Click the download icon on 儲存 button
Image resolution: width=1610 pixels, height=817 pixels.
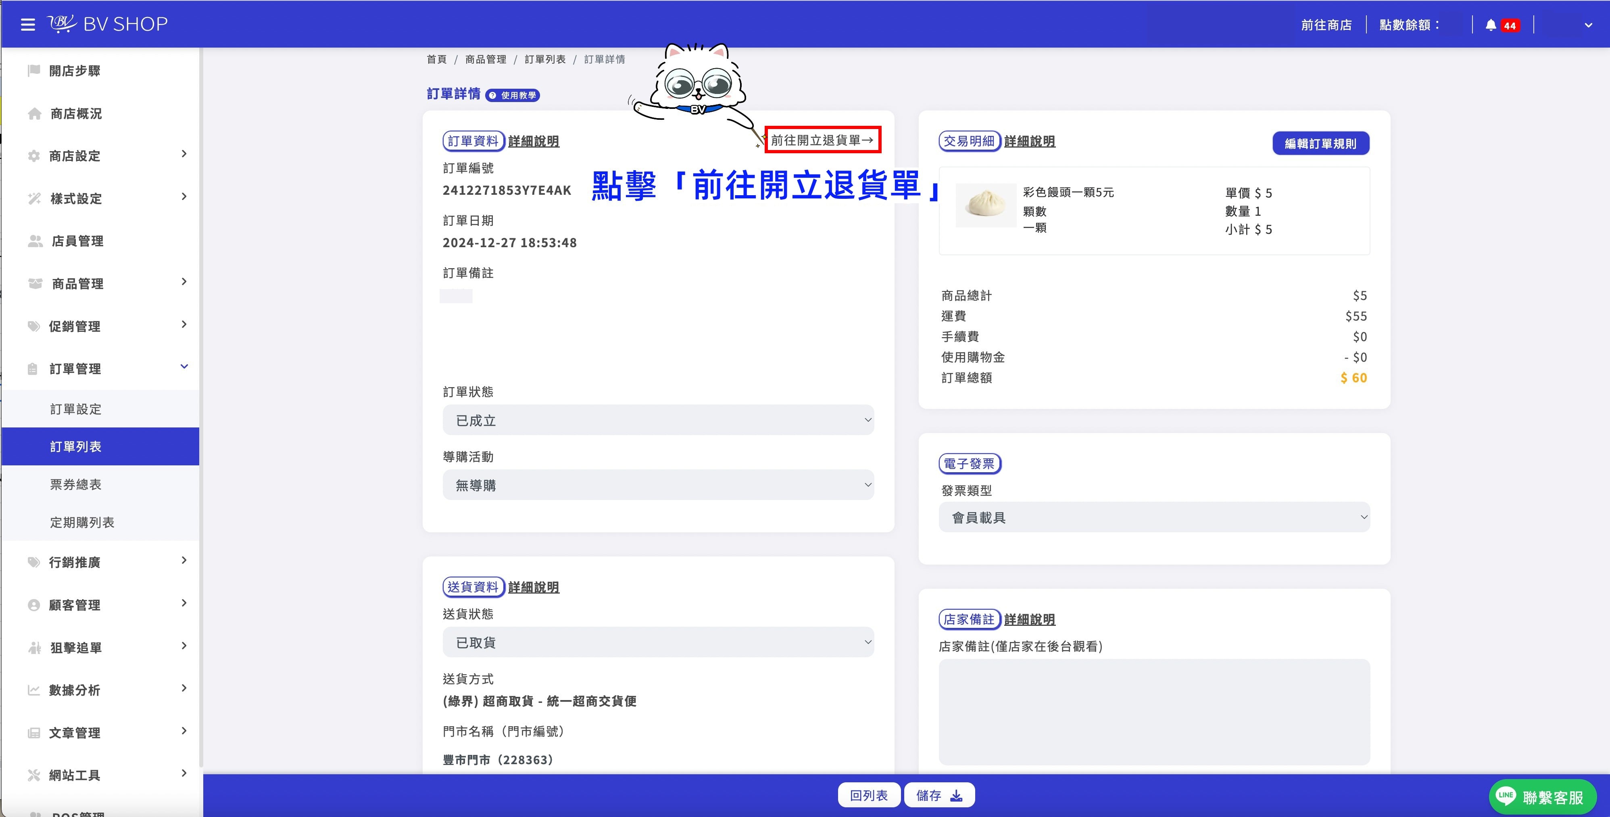pos(956,795)
